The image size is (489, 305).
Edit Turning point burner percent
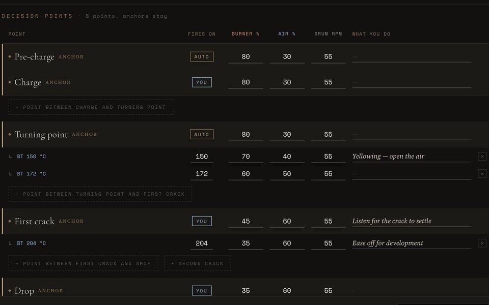246,134
